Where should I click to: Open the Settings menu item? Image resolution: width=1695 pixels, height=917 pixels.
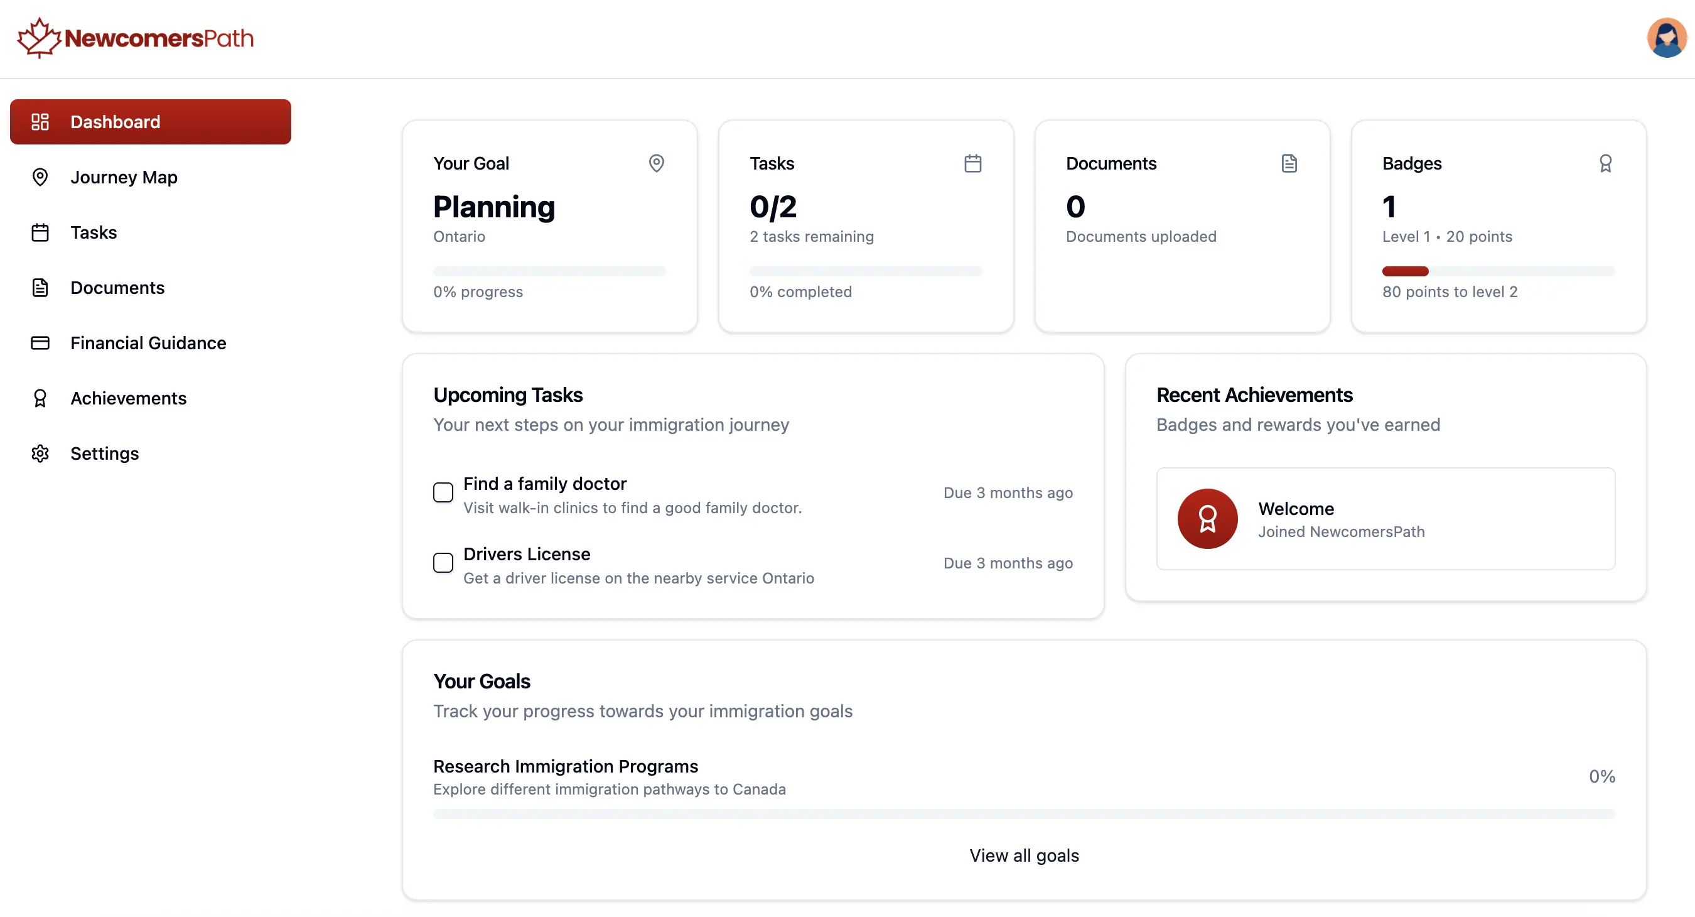coord(105,453)
